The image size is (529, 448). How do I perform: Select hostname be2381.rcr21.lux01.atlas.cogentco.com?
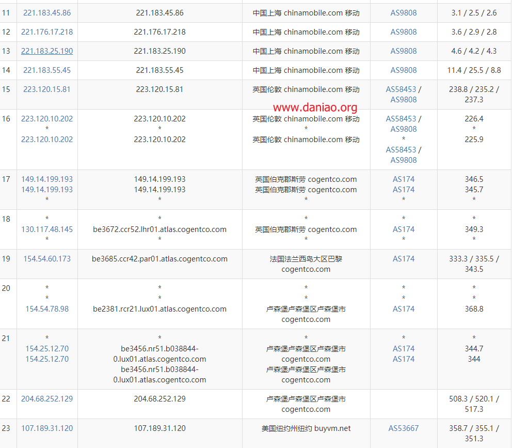pos(159,309)
